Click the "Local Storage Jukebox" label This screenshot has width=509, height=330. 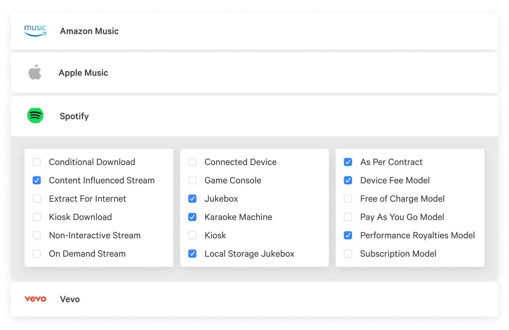tap(250, 254)
